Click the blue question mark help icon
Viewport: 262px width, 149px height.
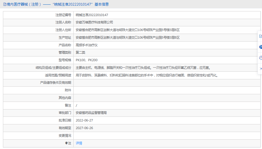click(x=261, y=47)
